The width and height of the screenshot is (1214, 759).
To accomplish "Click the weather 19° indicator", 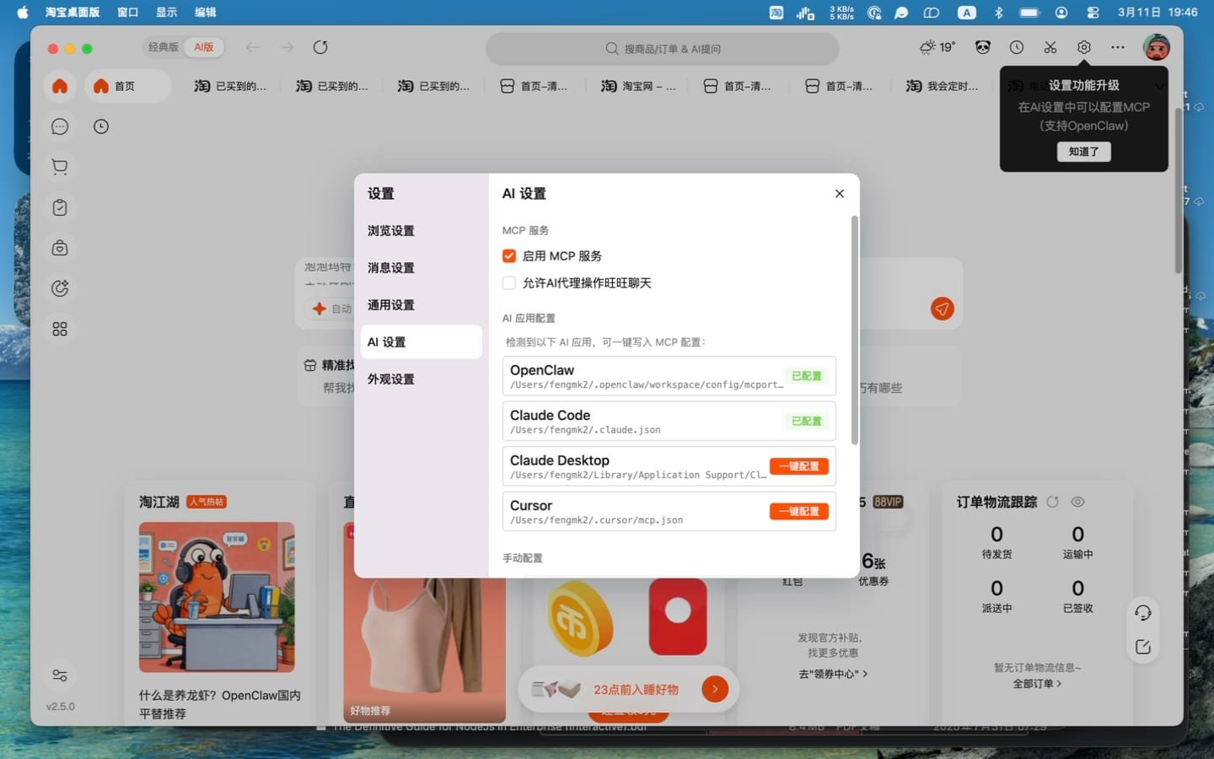I will (937, 47).
